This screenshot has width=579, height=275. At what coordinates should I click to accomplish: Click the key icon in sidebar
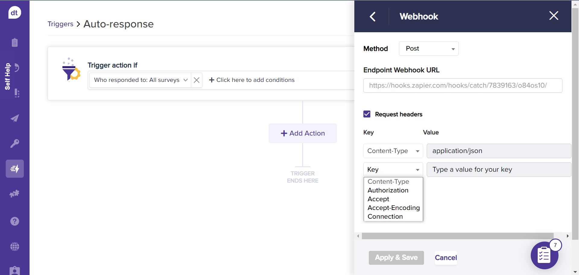click(x=14, y=143)
